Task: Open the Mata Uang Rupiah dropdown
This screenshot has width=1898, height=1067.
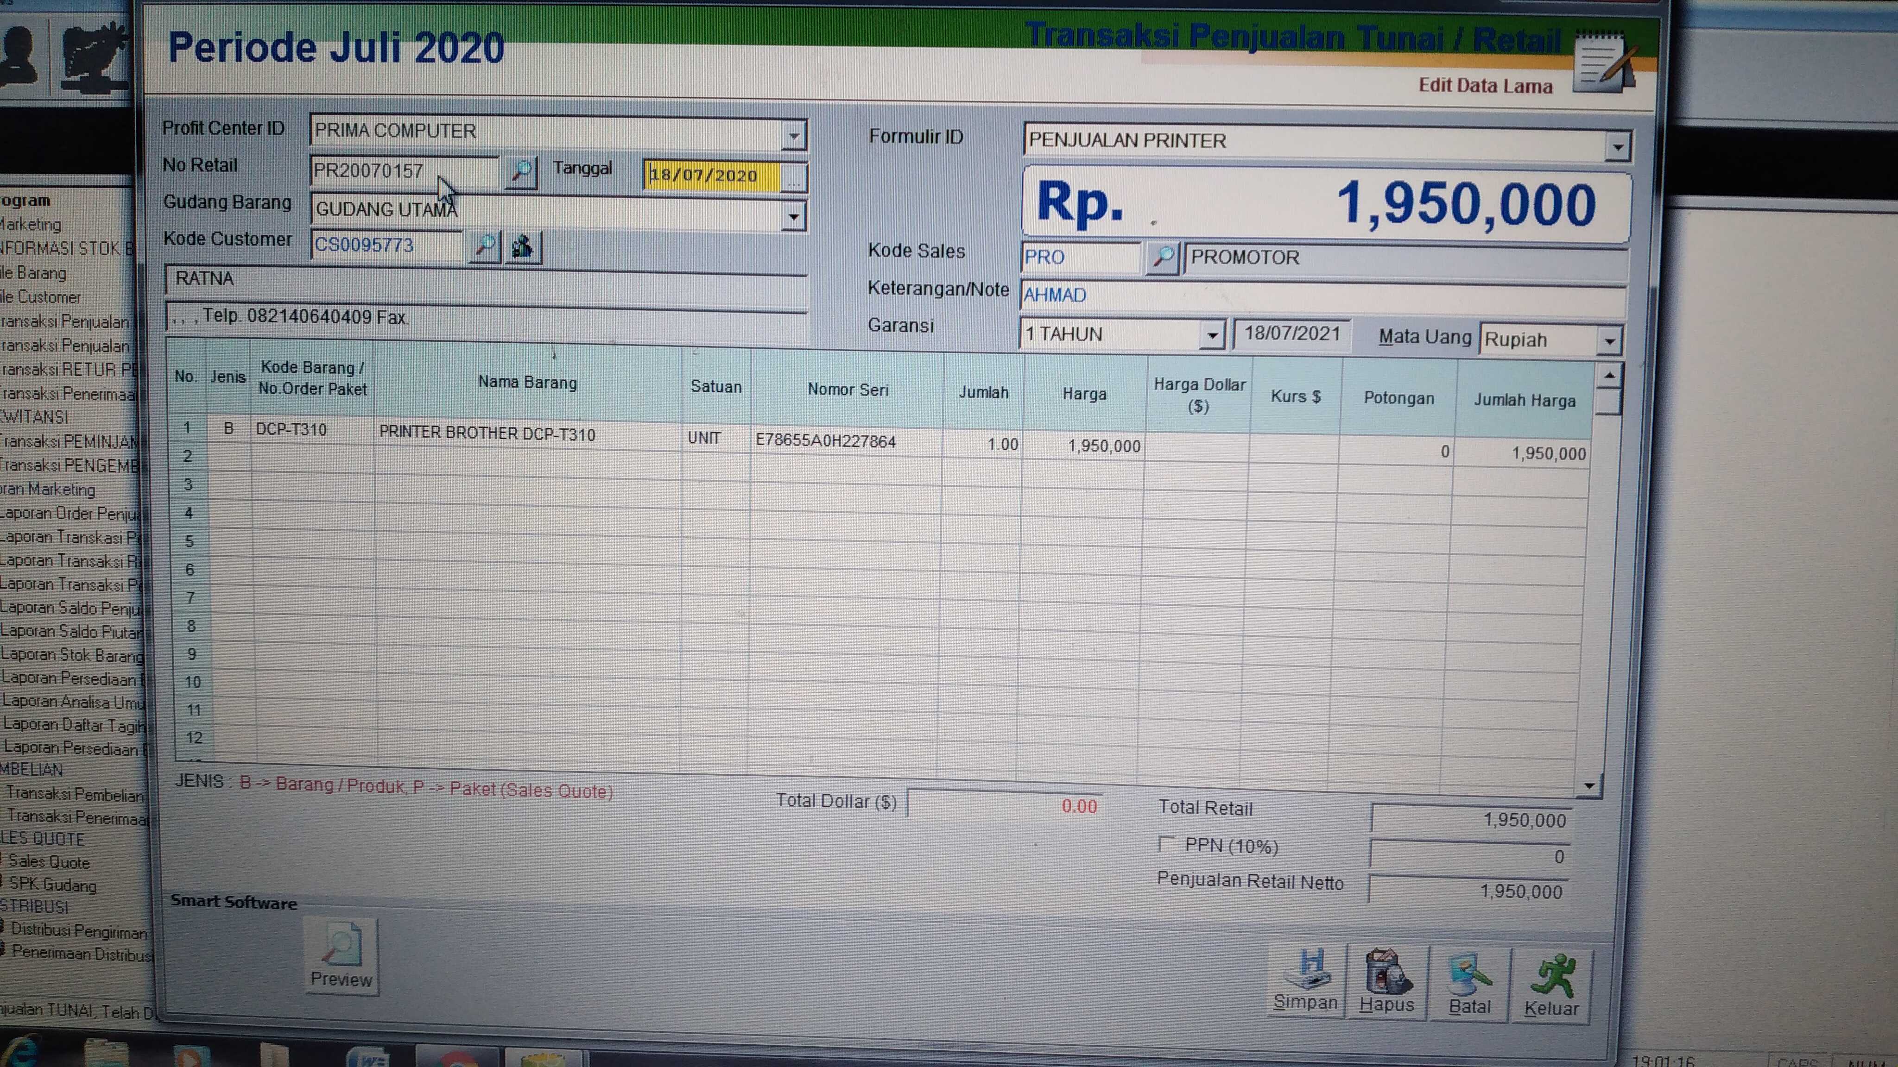Action: pyautogui.click(x=1609, y=341)
